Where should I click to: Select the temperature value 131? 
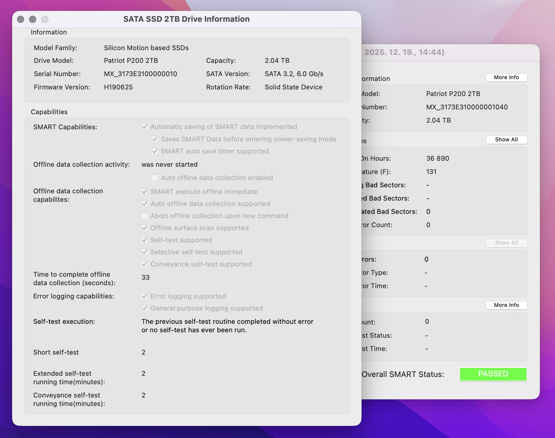click(431, 172)
